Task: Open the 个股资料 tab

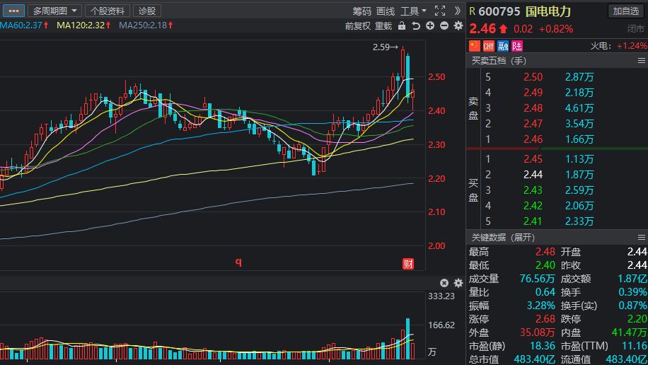Action: click(x=108, y=11)
